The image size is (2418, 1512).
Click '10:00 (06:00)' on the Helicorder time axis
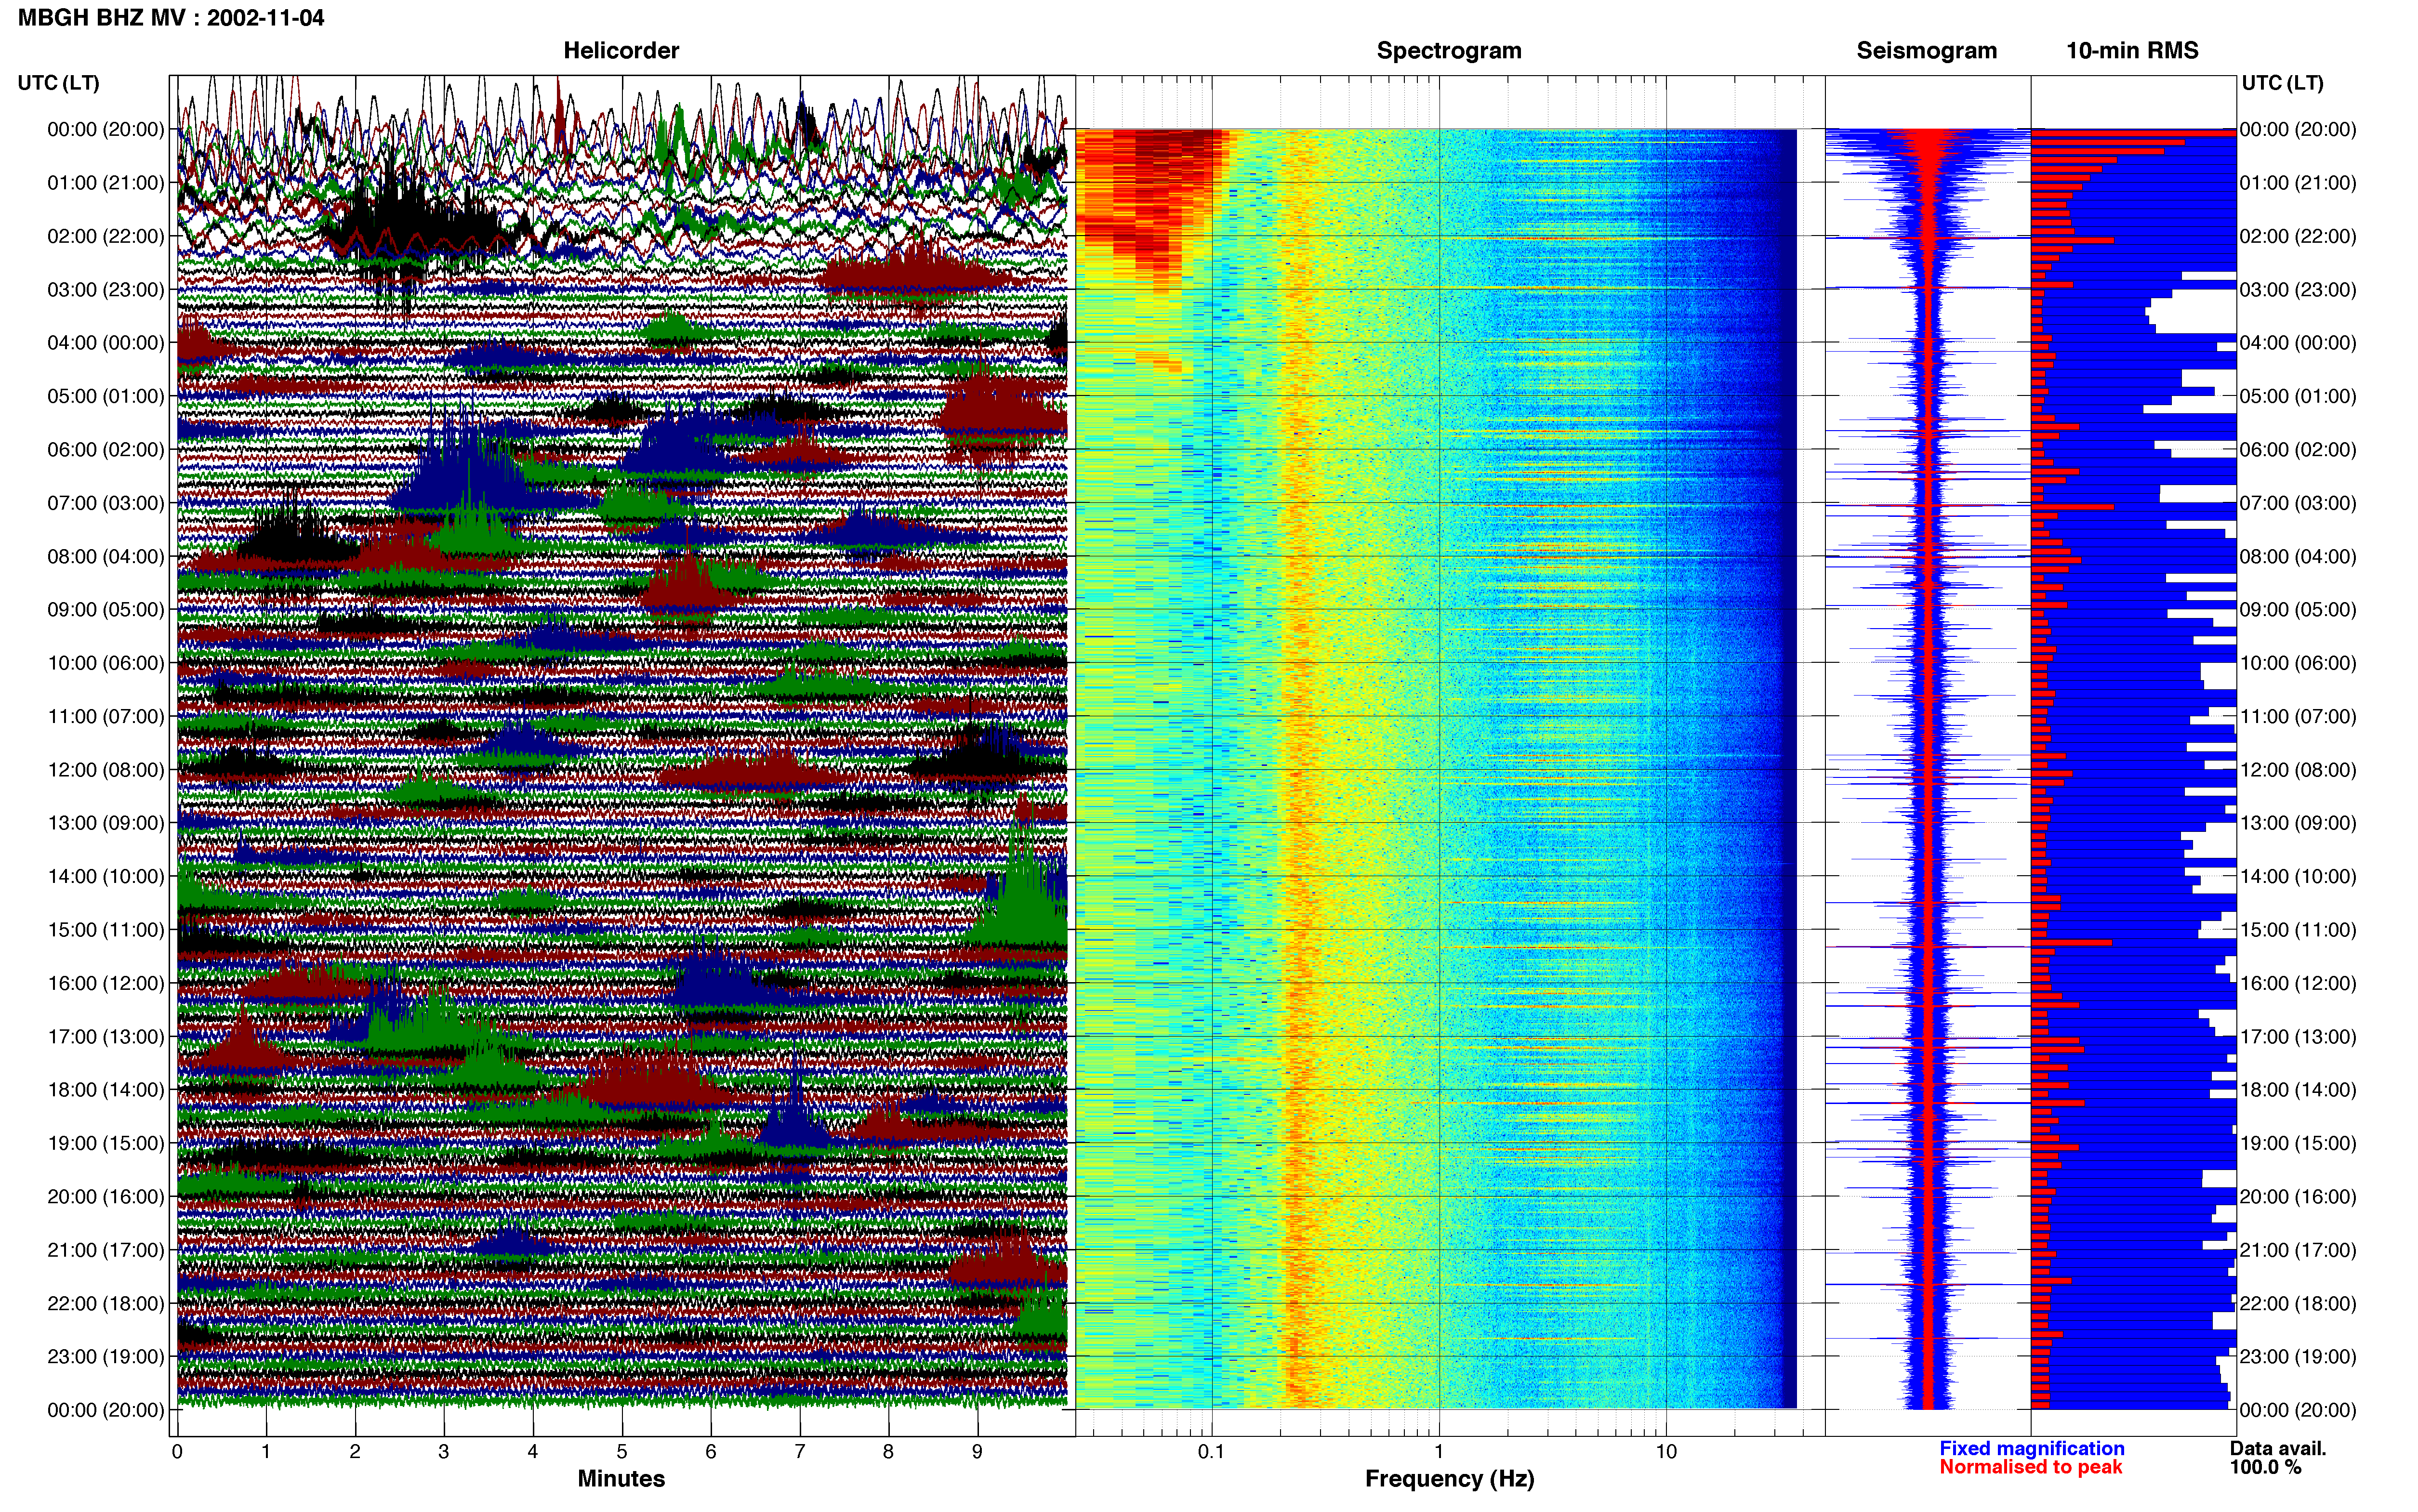point(106,663)
